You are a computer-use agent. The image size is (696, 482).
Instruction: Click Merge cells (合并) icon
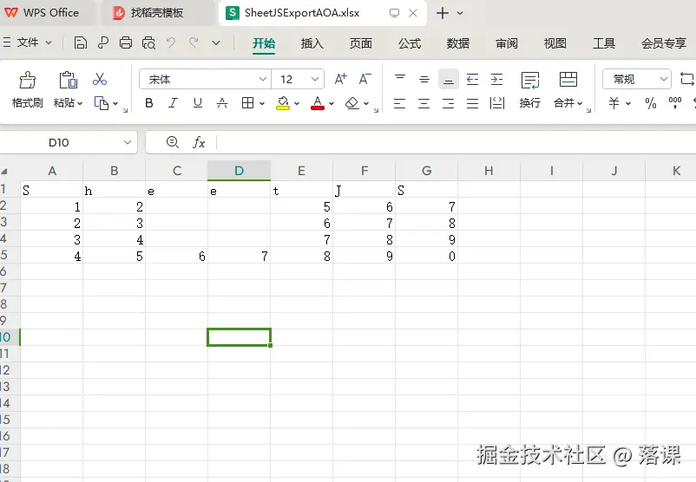pyautogui.click(x=568, y=80)
